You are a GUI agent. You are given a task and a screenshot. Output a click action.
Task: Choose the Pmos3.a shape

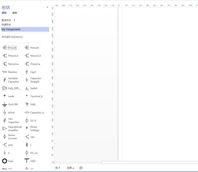click(32, 64)
